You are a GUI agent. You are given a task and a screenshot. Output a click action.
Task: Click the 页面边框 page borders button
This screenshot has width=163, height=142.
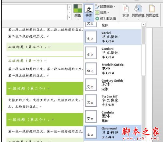tap(152, 11)
